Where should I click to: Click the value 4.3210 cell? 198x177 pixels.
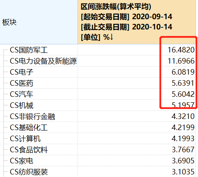[x=183, y=116]
